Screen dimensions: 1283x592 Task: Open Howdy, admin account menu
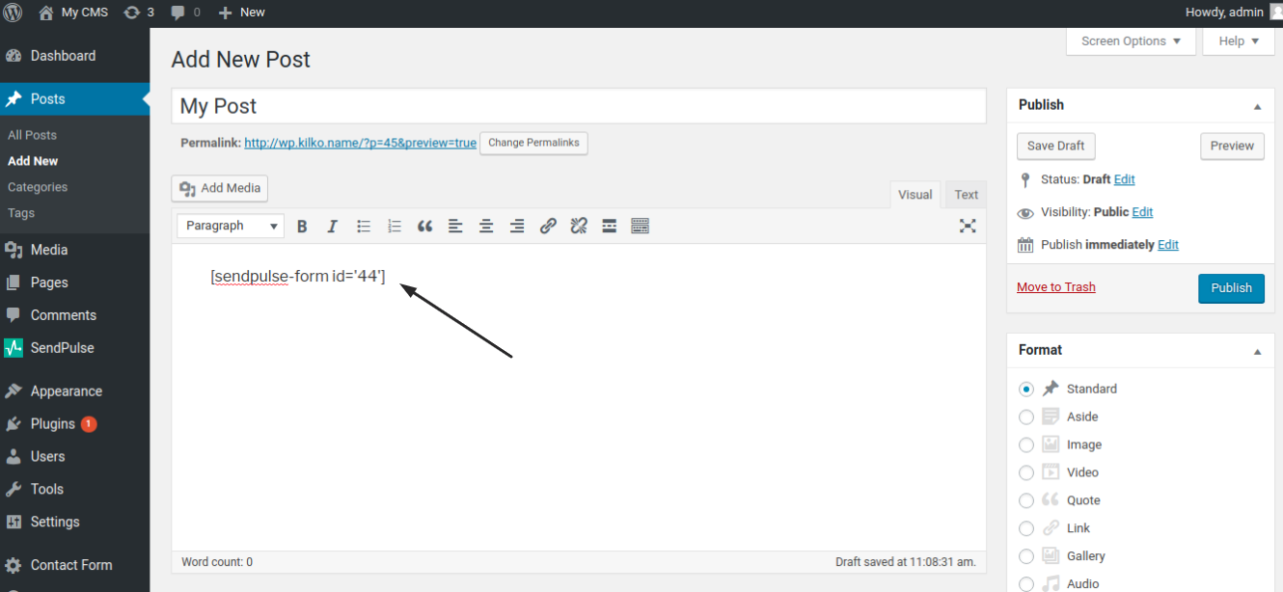(1234, 13)
